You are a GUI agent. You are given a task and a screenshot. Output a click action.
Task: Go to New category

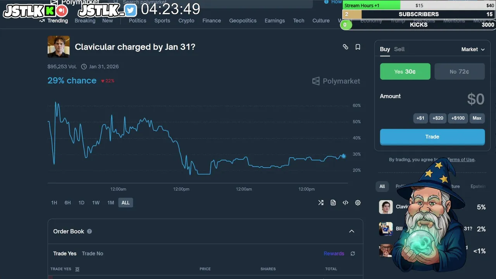(108, 21)
